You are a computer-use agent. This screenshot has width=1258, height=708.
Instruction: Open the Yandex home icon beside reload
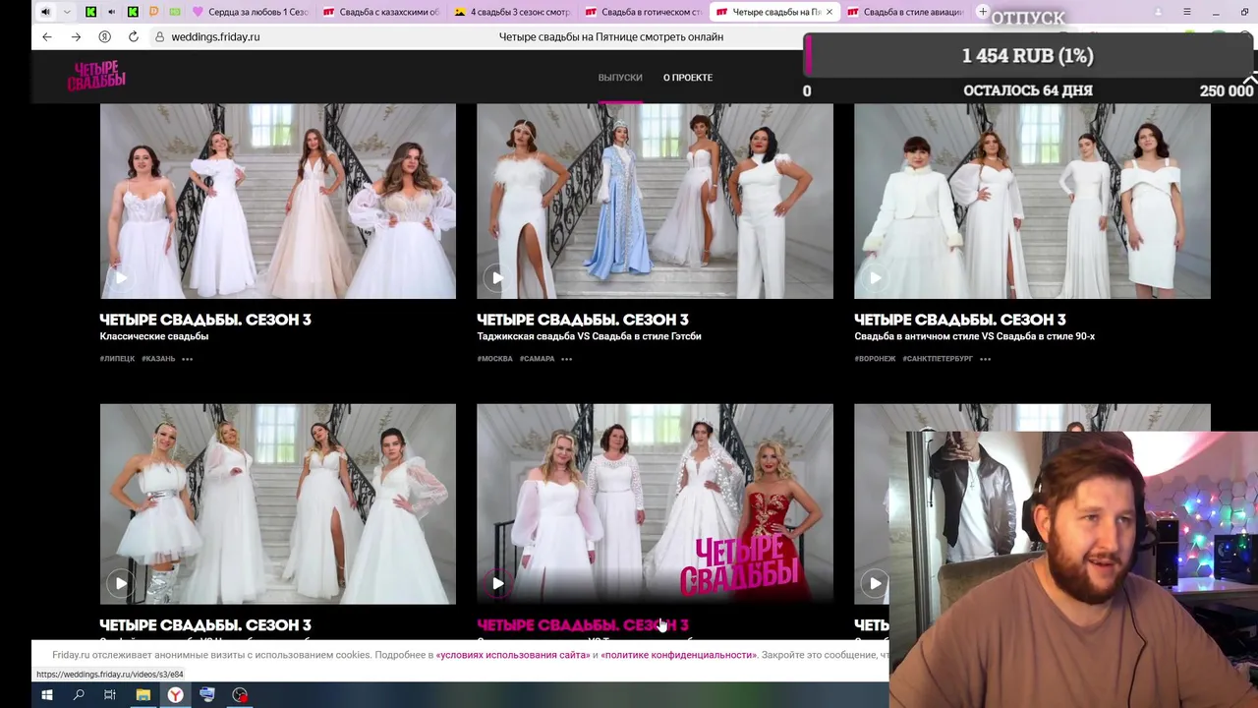(x=104, y=36)
